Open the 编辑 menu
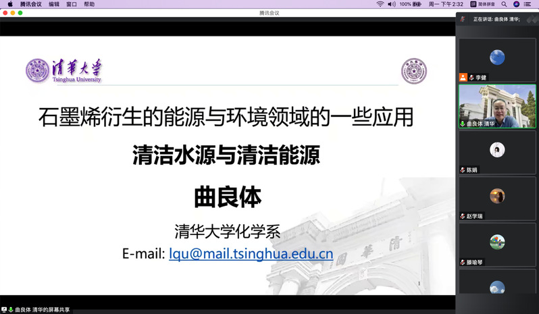 pyautogui.click(x=54, y=4)
